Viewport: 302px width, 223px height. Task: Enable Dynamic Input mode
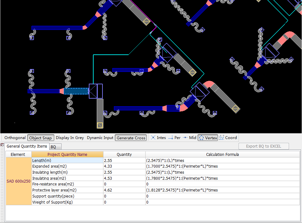click(100, 138)
